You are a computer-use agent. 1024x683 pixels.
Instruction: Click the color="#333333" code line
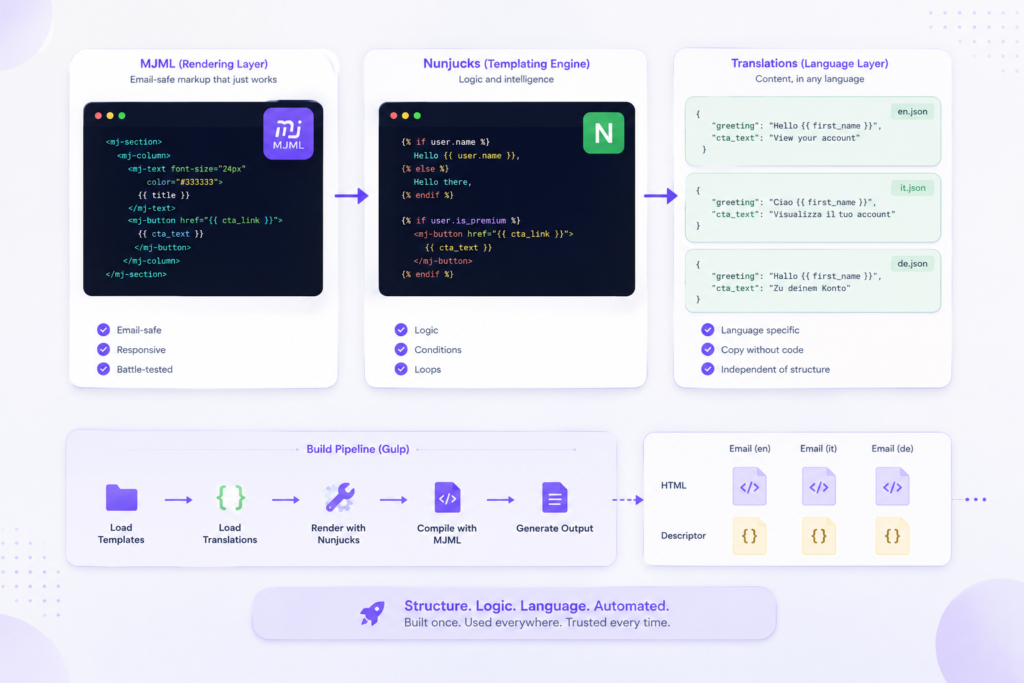(185, 182)
